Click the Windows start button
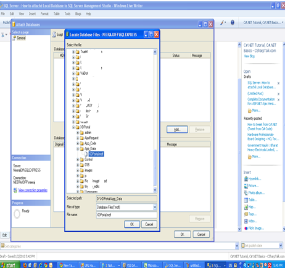285x268 pixels. [x=10, y=265]
